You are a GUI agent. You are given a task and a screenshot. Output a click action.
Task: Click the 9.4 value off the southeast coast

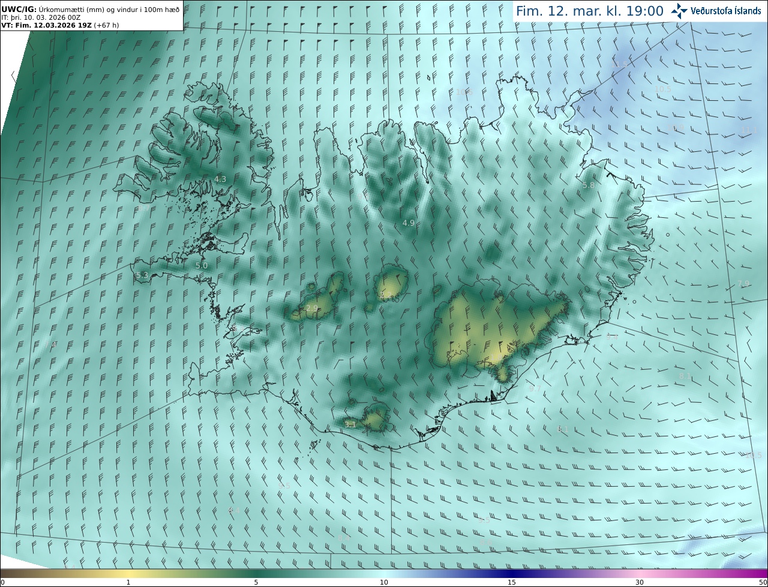(612, 337)
